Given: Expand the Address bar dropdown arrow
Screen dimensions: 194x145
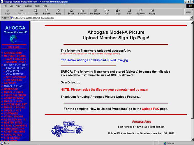Looking at the screenshot, I should 191,18.
